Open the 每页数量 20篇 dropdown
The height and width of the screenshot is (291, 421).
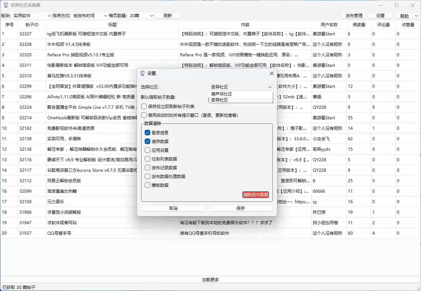(x=141, y=16)
